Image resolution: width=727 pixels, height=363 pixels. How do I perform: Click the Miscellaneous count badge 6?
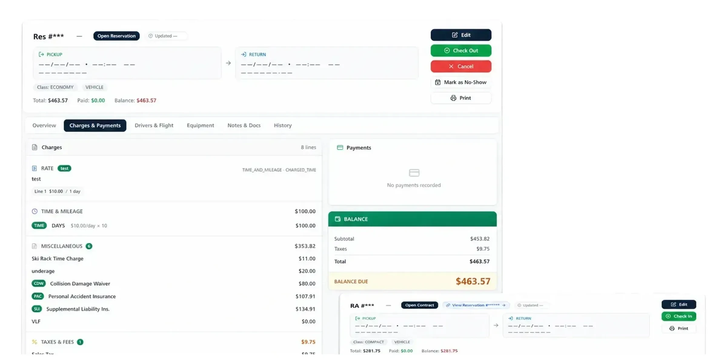pos(89,246)
